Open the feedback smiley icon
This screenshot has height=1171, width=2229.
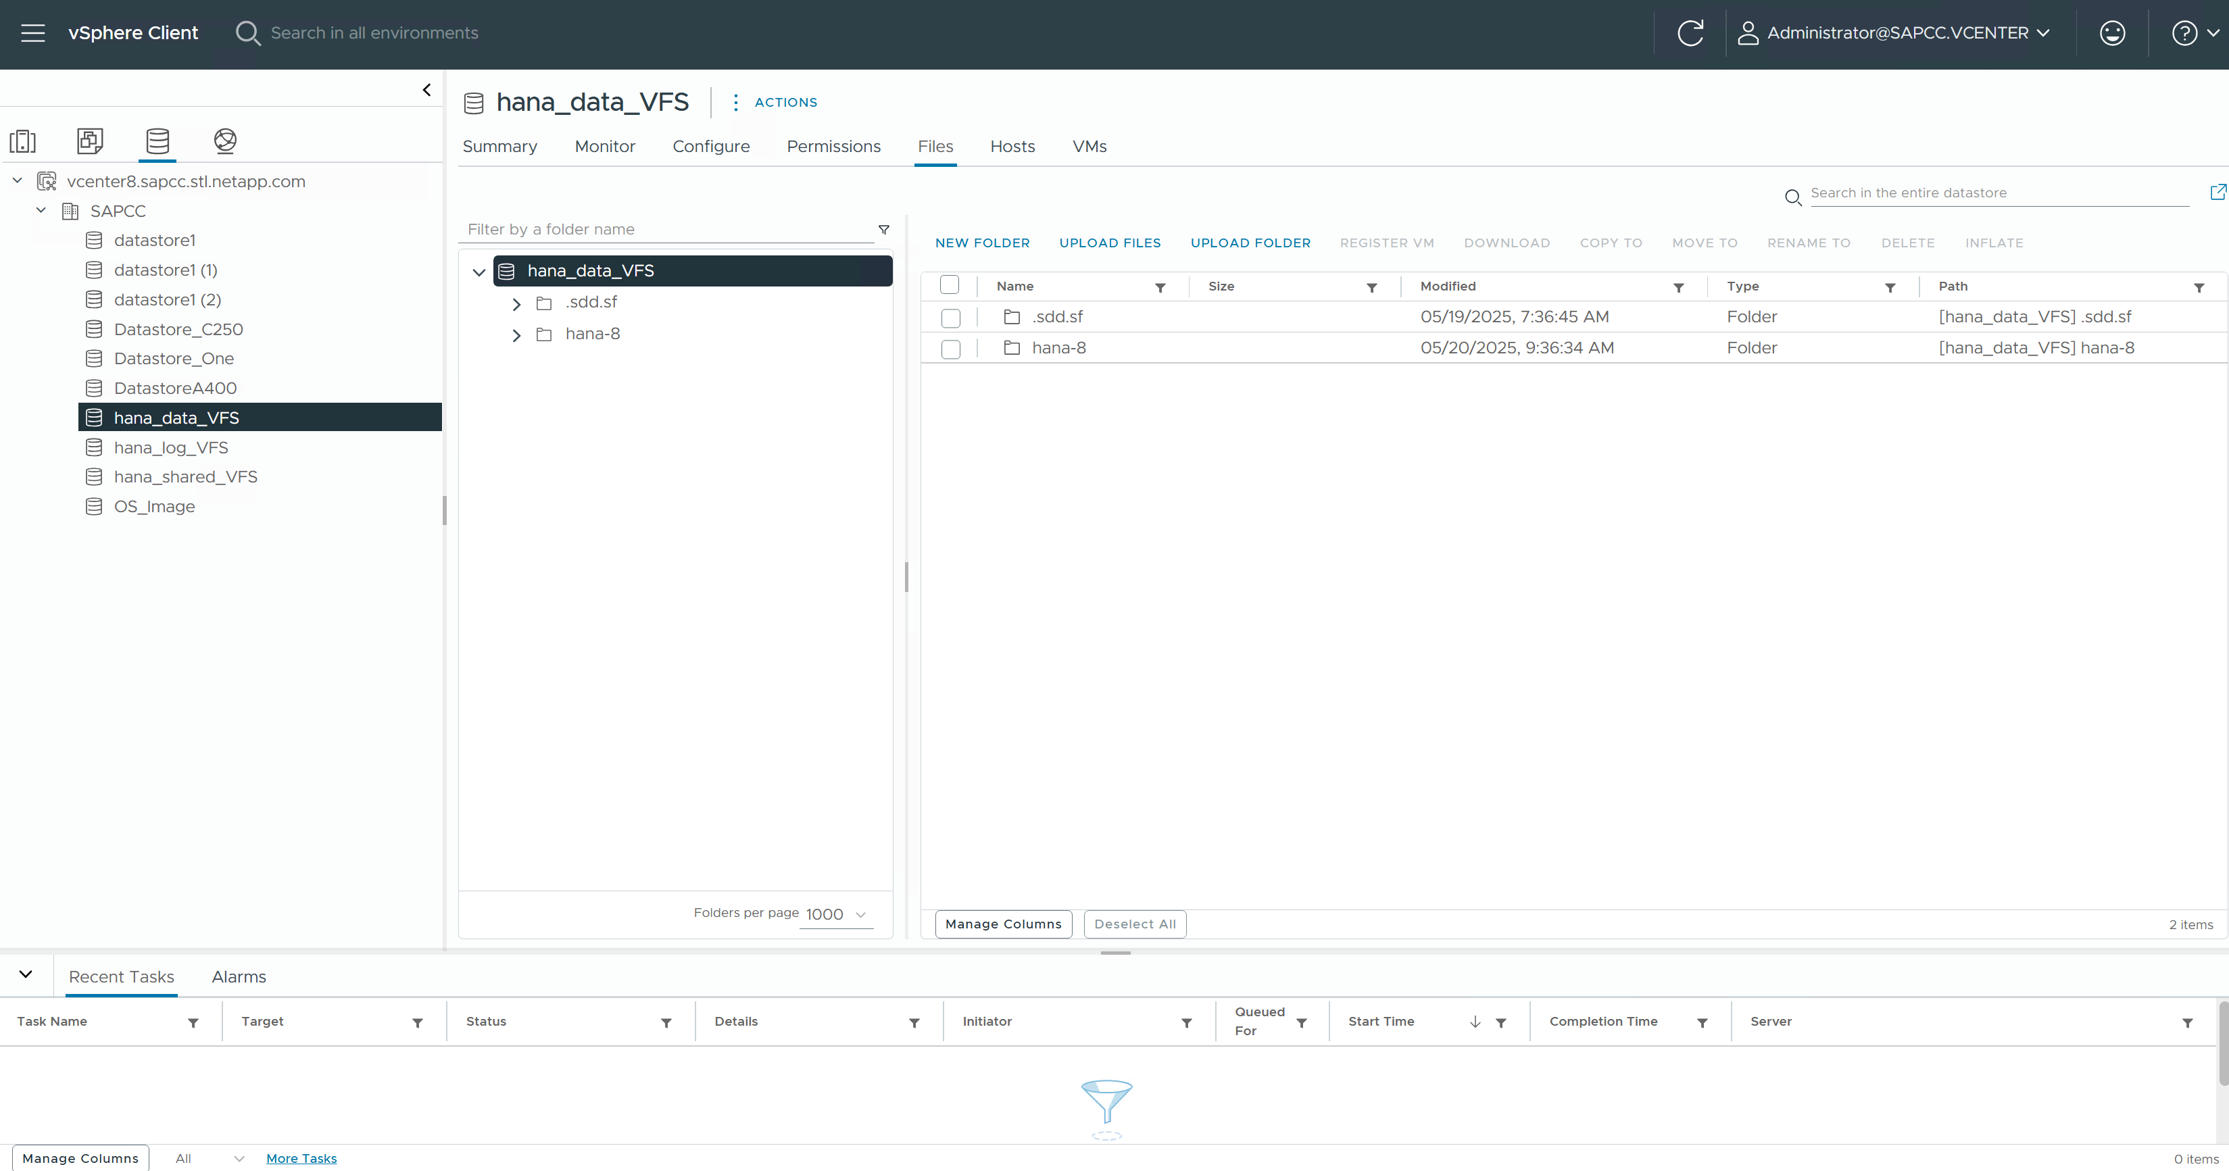(x=2112, y=33)
